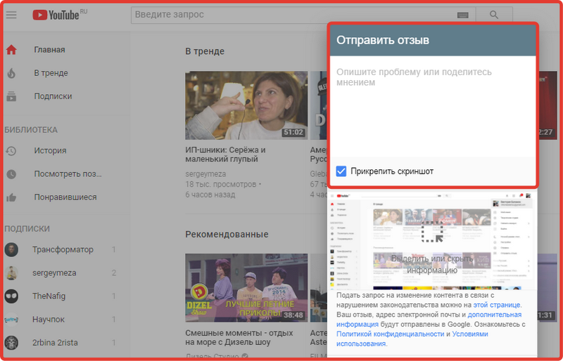Image resolution: width=563 pixels, height=361 pixels.
Task: Click the title ИП-шники: Серёжа и маленький глупый
Action: pos(225,155)
